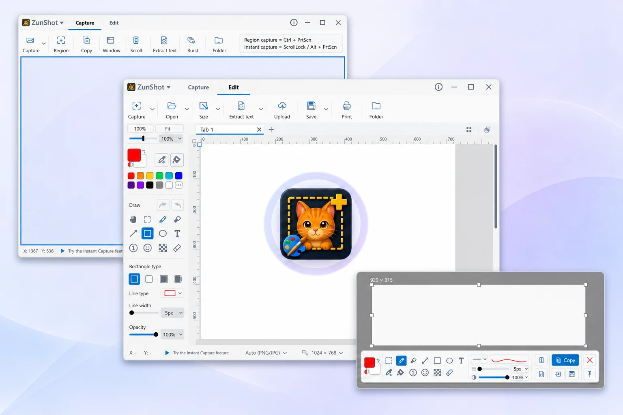Image resolution: width=623 pixels, height=415 pixels.
Task: Open the Edit tab in the back window
Action: pos(114,23)
